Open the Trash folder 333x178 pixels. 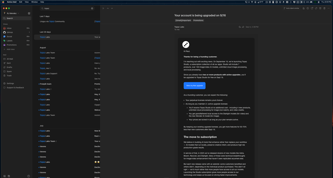(16, 76)
